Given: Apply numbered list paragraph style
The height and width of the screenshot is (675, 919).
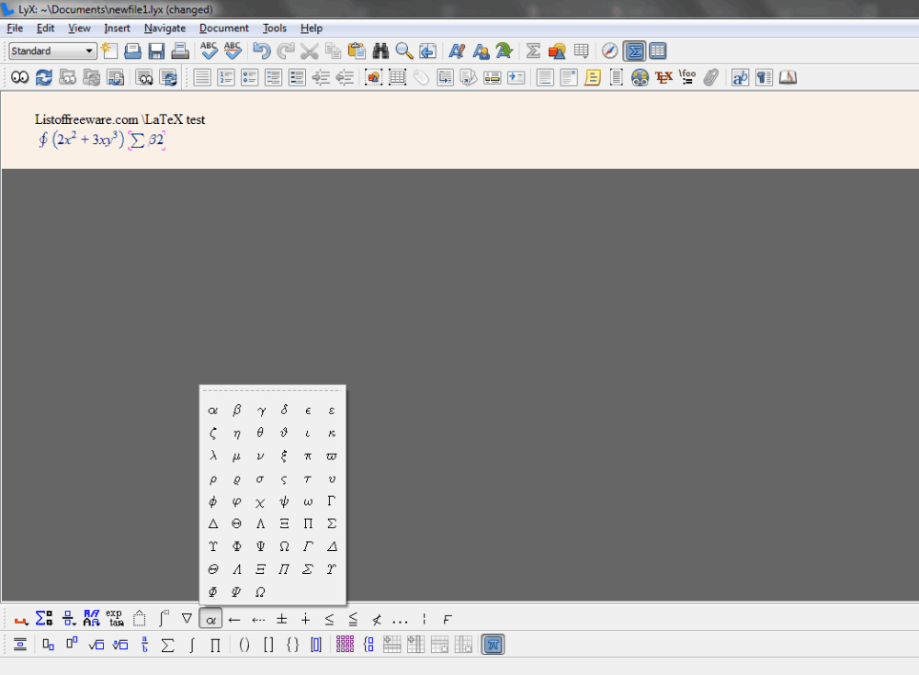Looking at the screenshot, I should [226, 77].
